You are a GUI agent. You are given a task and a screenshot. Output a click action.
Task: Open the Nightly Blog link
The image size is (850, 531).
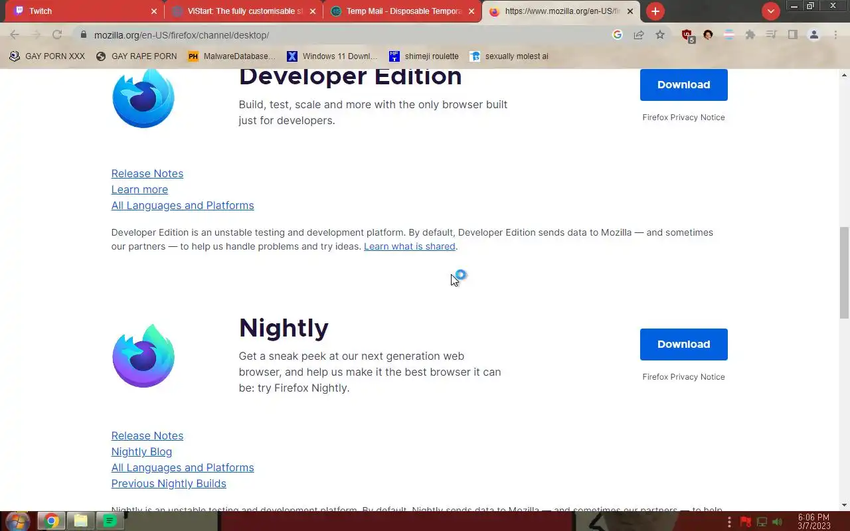(141, 451)
